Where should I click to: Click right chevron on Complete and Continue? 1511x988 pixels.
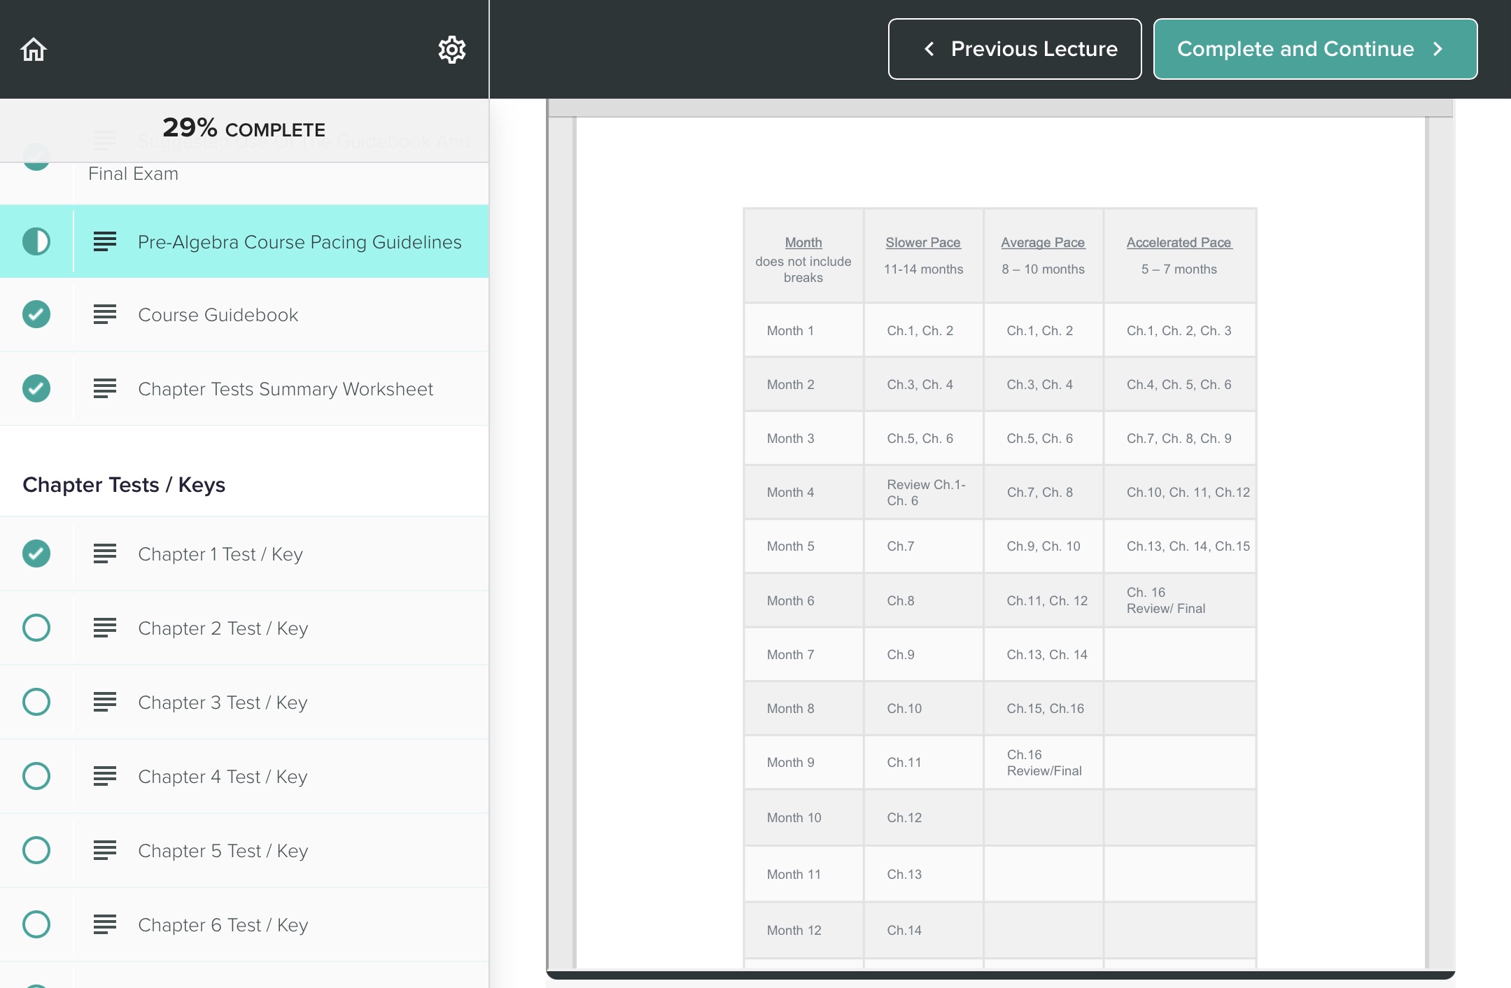point(1438,49)
